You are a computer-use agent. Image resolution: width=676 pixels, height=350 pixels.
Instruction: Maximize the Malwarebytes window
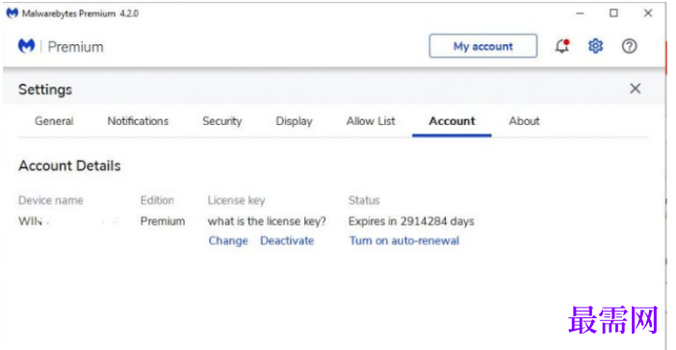tap(613, 13)
